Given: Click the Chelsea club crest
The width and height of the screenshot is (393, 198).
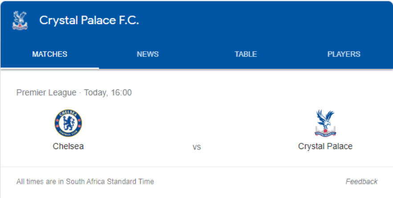Looking at the screenshot, I should [x=68, y=123].
